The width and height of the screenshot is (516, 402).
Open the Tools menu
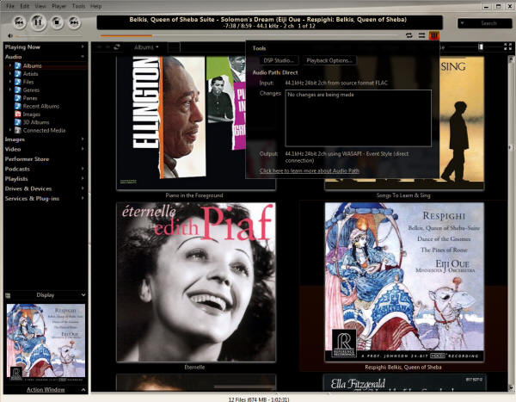click(78, 6)
